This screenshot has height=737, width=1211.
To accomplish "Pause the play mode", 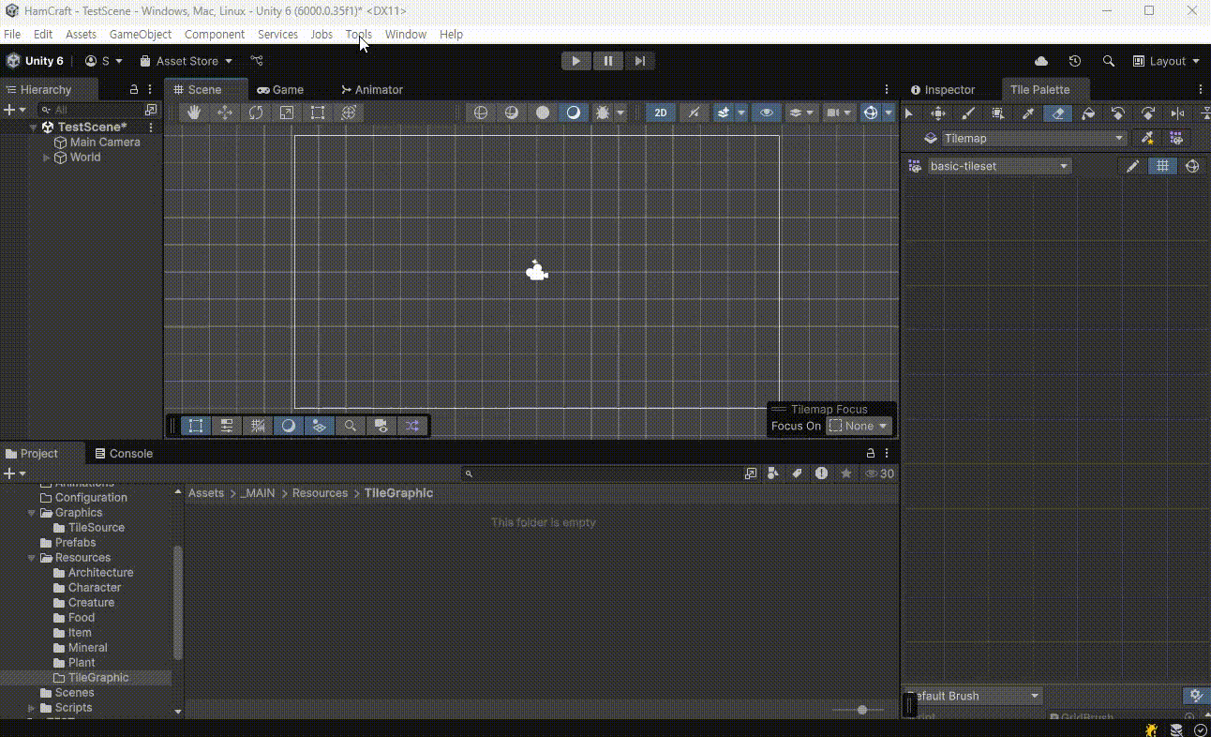I will (608, 61).
